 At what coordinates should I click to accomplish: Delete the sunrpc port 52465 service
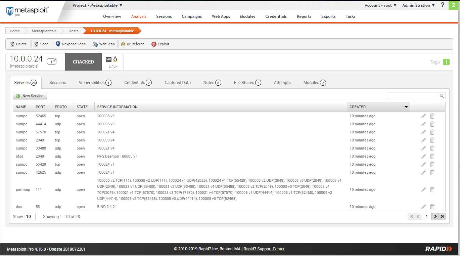[432, 116]
